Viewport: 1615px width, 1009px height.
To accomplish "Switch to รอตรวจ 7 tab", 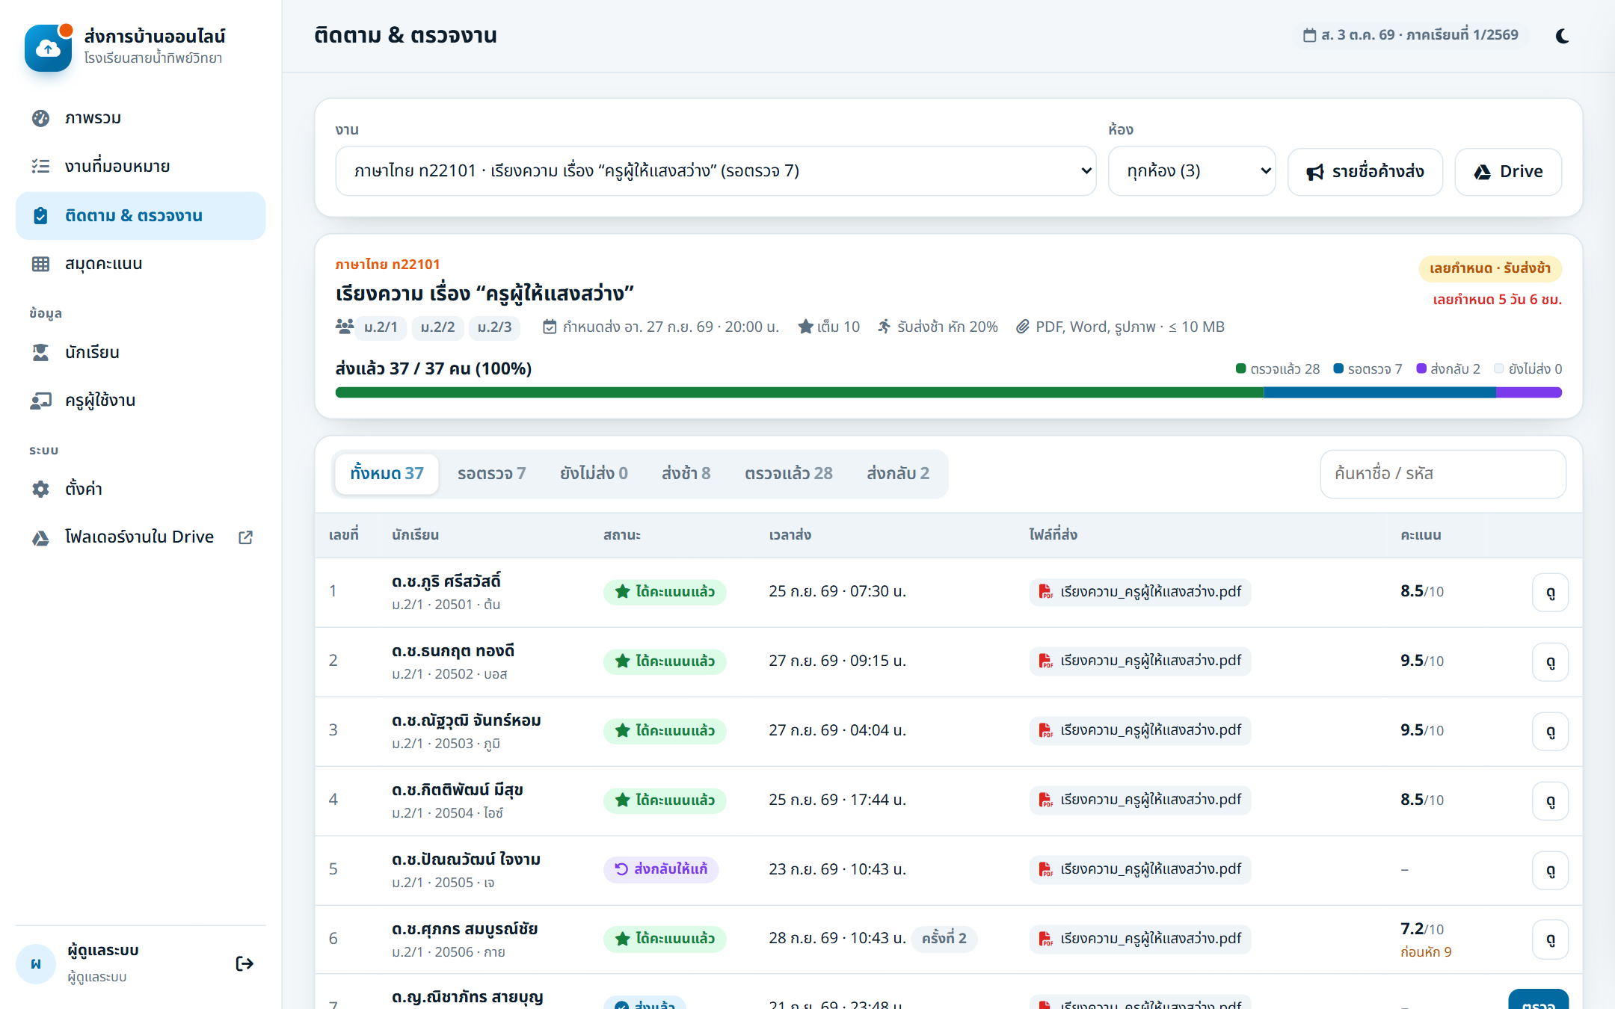I will coord(491,473).
